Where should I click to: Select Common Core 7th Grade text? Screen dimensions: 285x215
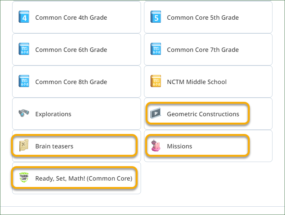(203, 50)
